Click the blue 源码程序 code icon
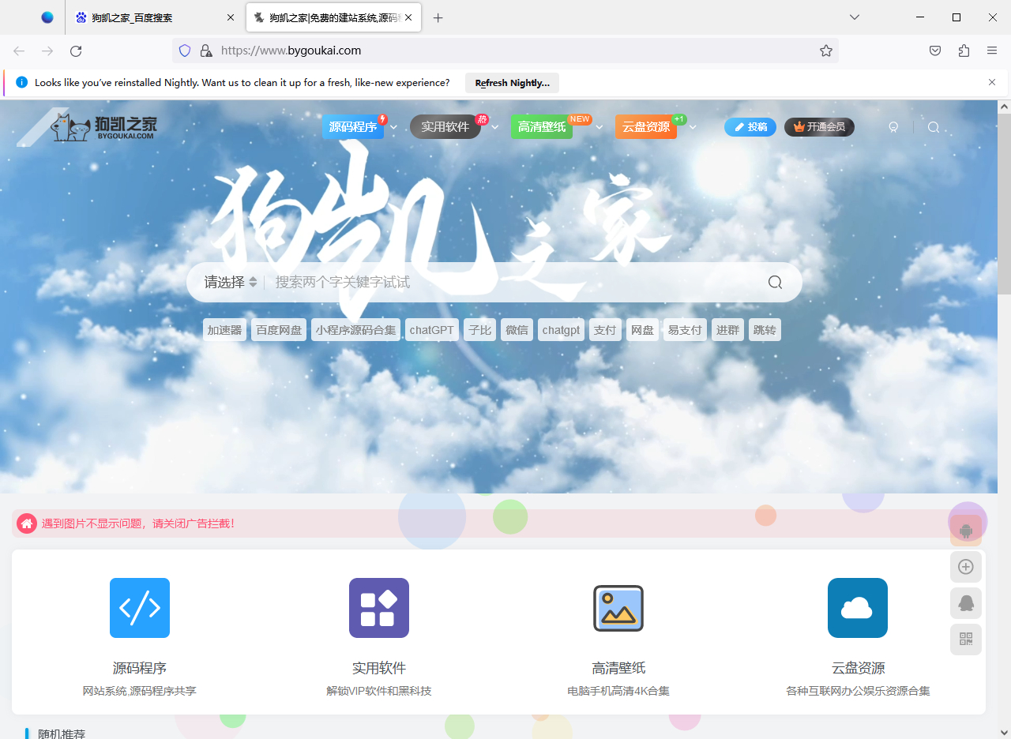 pyautogui.click(x=140, y=608)
